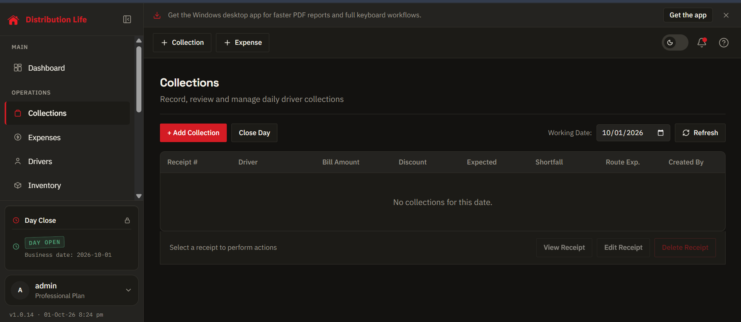Click the Working Date field

point(633,133)
